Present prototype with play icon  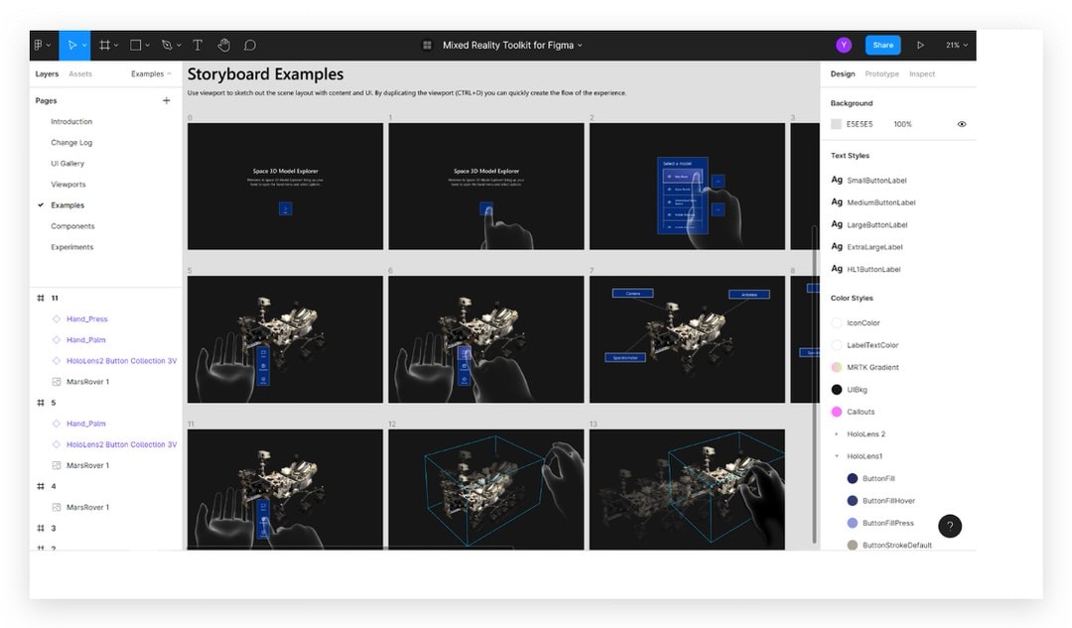point(921,45)
